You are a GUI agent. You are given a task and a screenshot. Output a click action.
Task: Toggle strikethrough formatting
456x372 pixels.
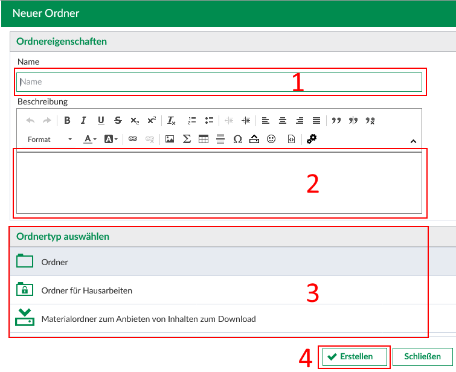[118, 120]
